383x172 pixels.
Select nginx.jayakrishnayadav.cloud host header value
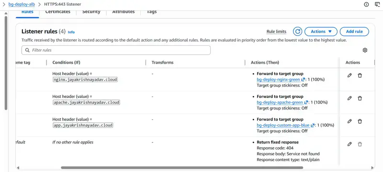tap(85, 79)
